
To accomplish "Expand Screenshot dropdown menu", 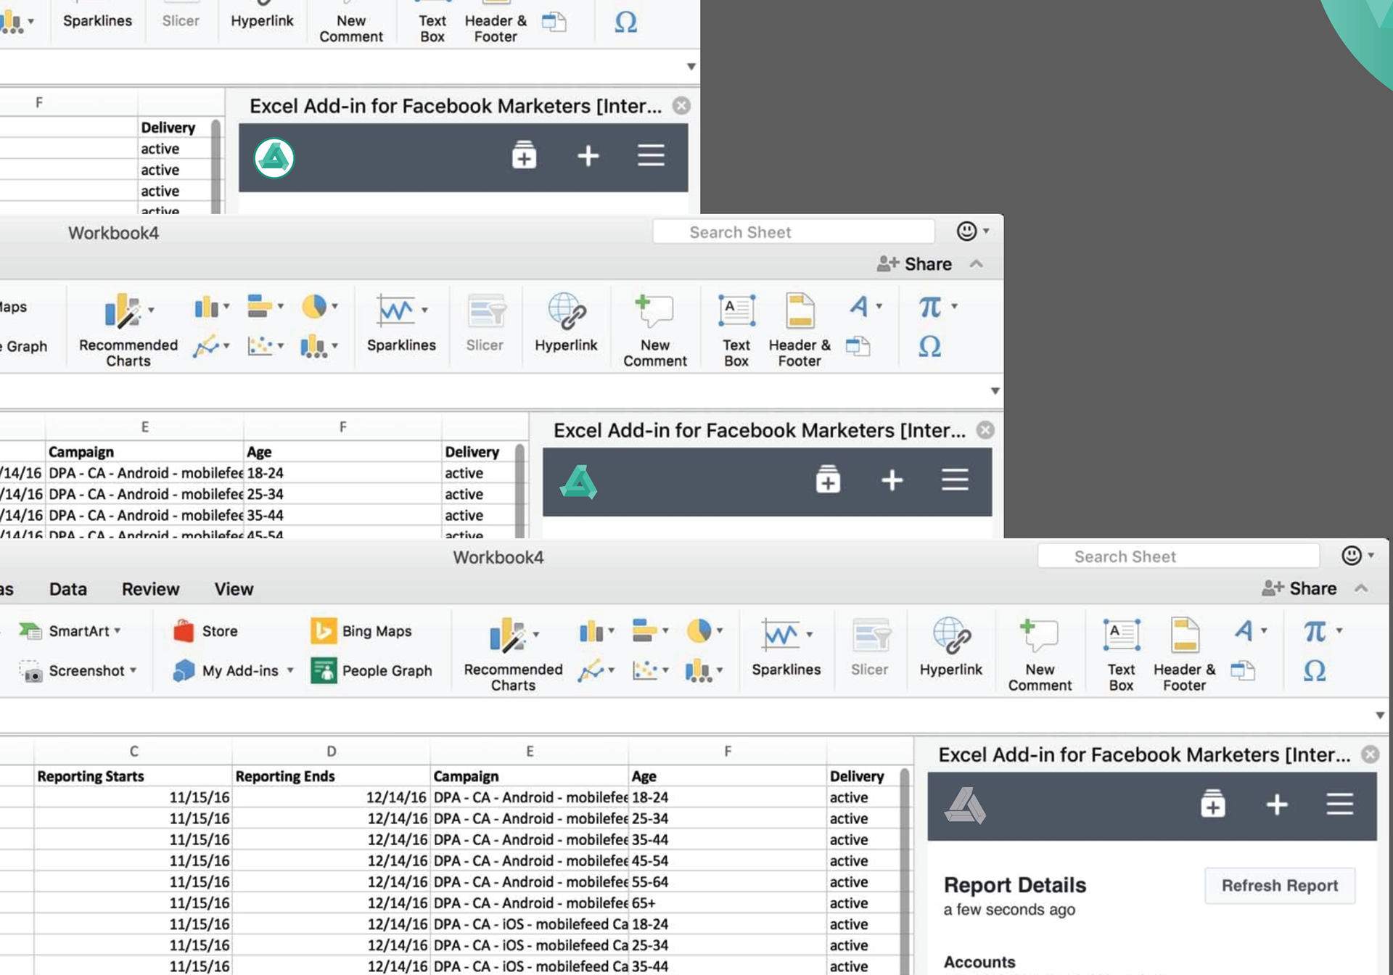I will click(x=133, y=670).
